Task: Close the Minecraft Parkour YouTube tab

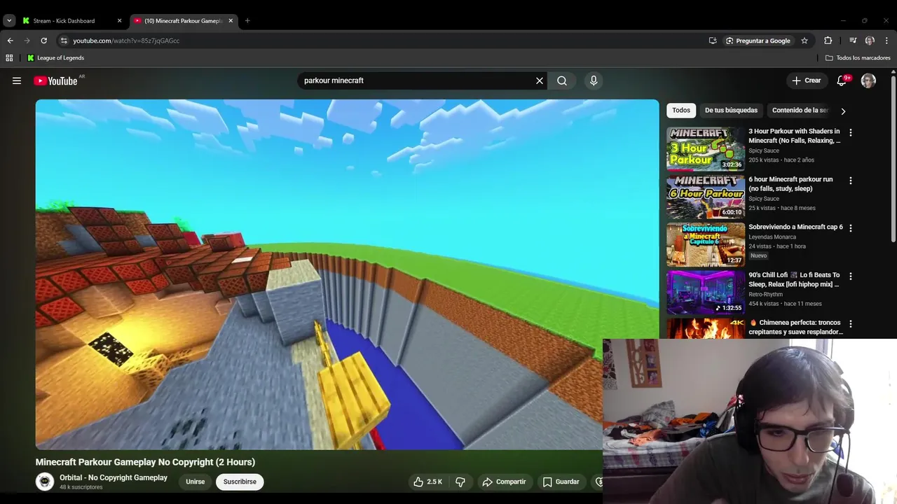Action: pyautogui.click(x=231, y=21)
